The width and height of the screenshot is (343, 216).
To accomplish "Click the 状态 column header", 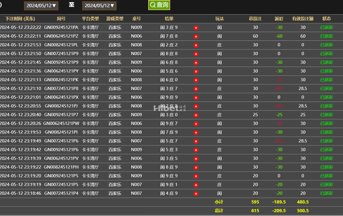I will pyautogui.click(x=327, y=19).
